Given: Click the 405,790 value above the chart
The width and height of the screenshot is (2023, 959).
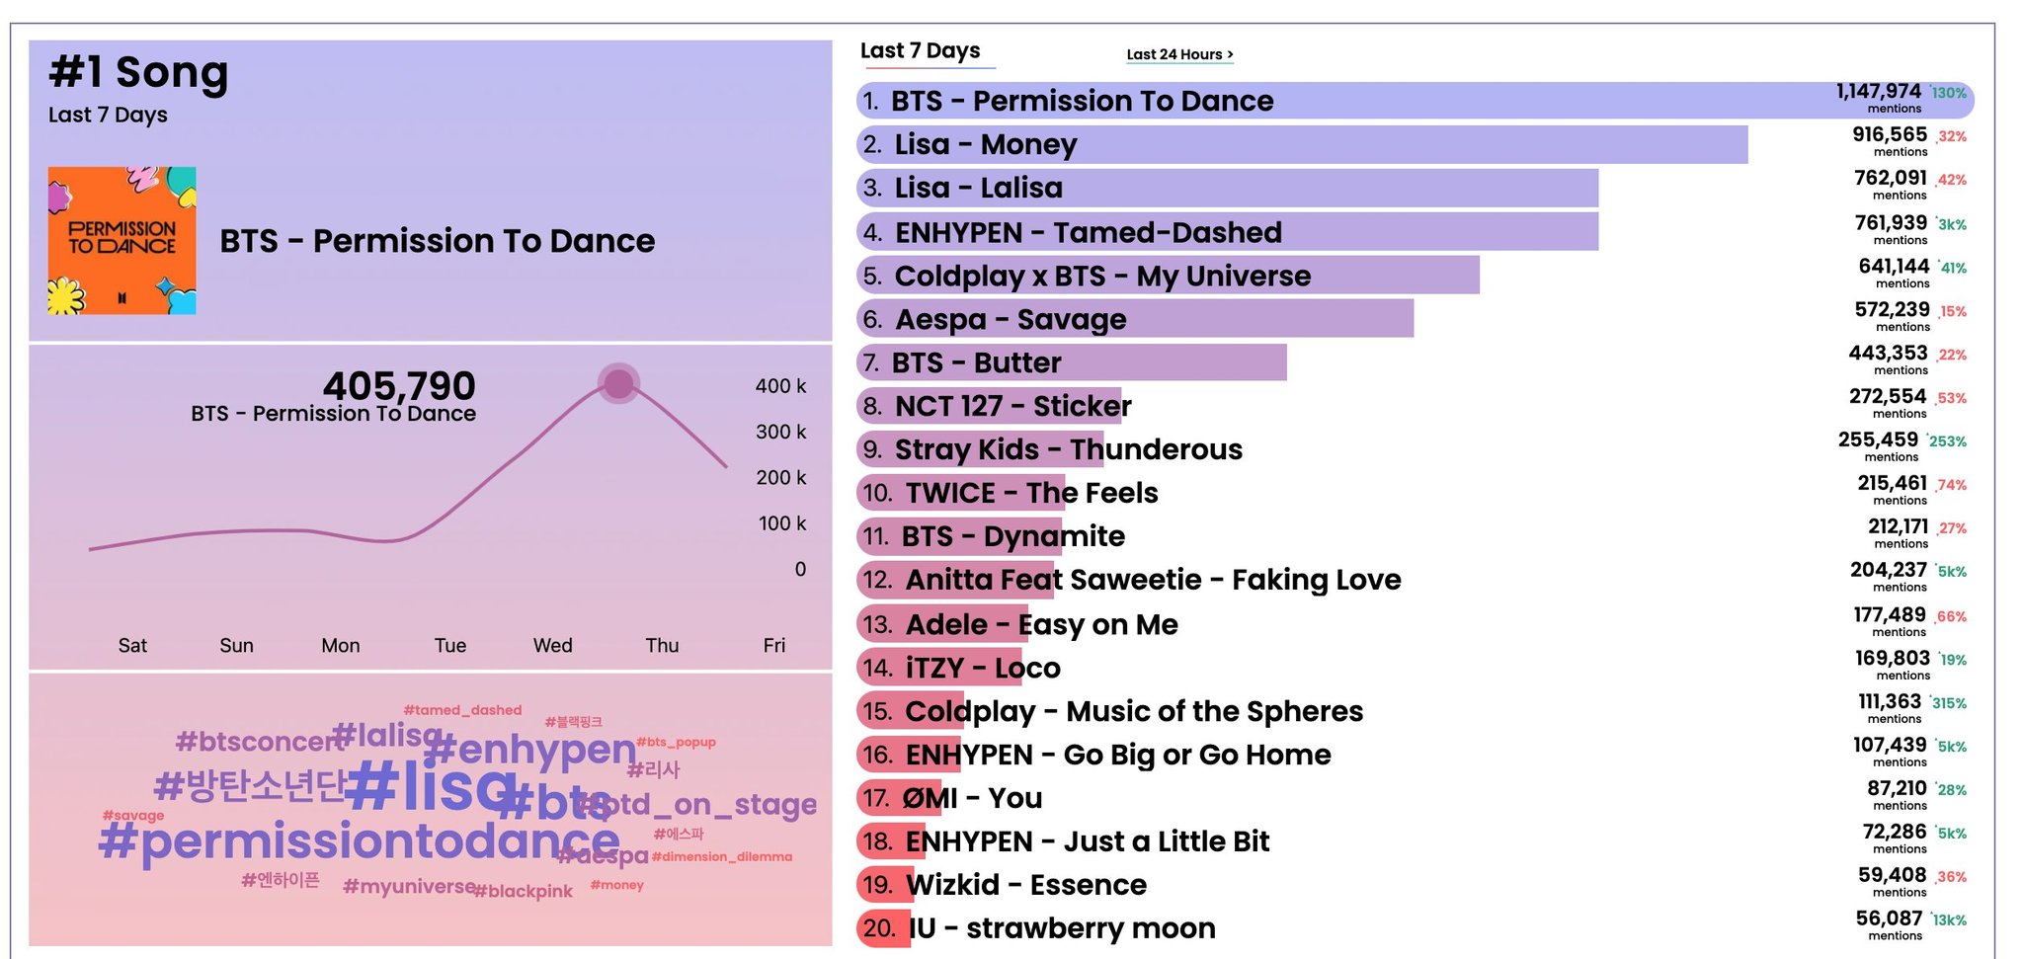Looking at the screenshot, I should click(399, 385).
